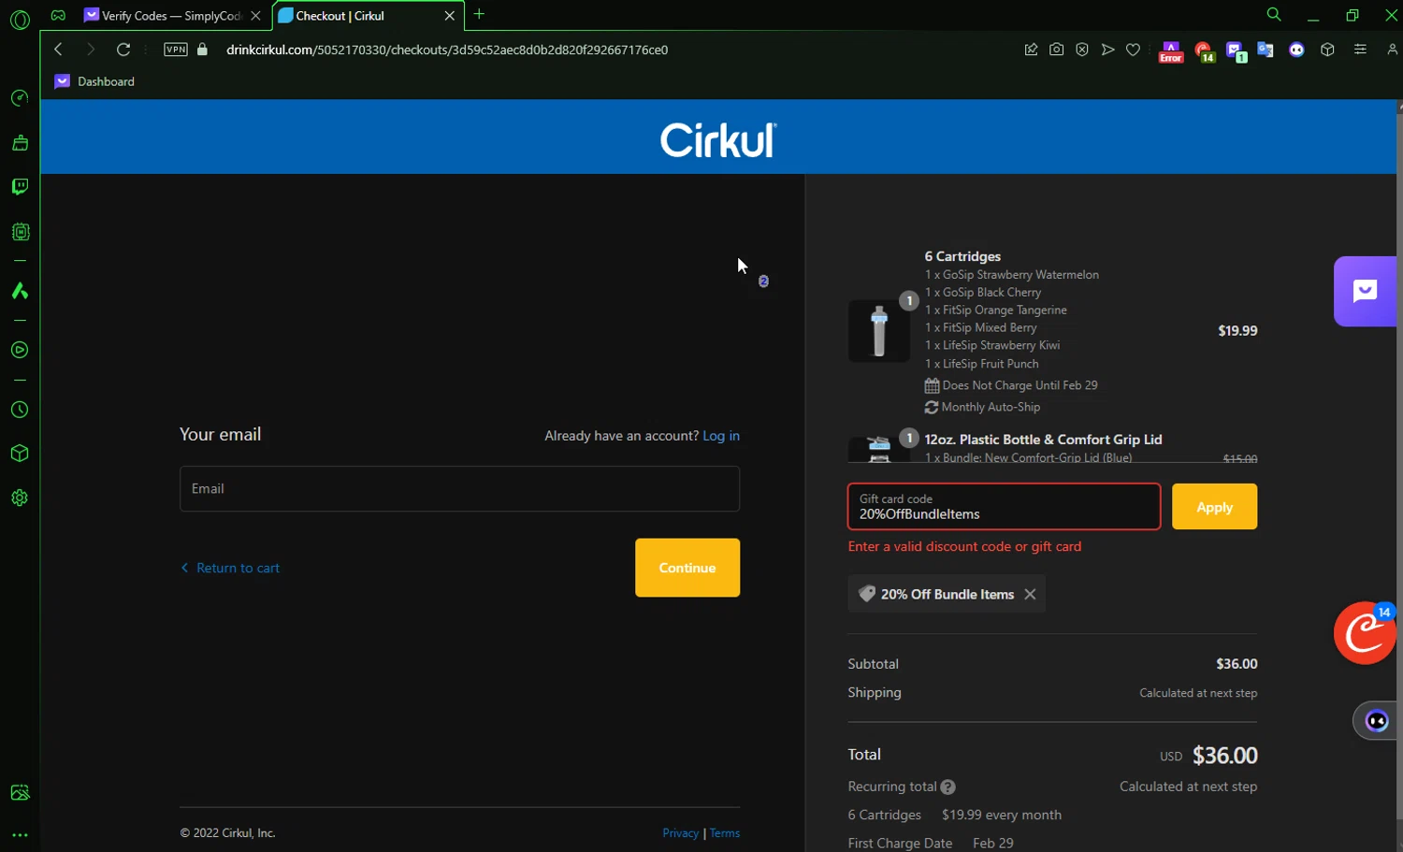This screenshot has height=852, width=1403.
Task: Open the purple SimplyCodes floating widget
Action: click(x=1365, y=291)
